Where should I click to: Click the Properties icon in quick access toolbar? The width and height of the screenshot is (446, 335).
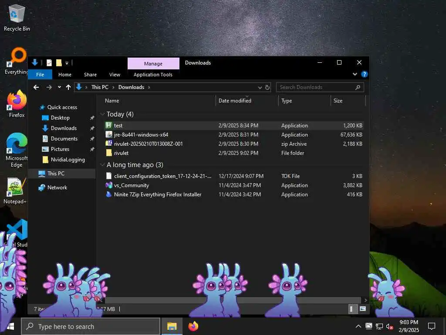point(49,63)
